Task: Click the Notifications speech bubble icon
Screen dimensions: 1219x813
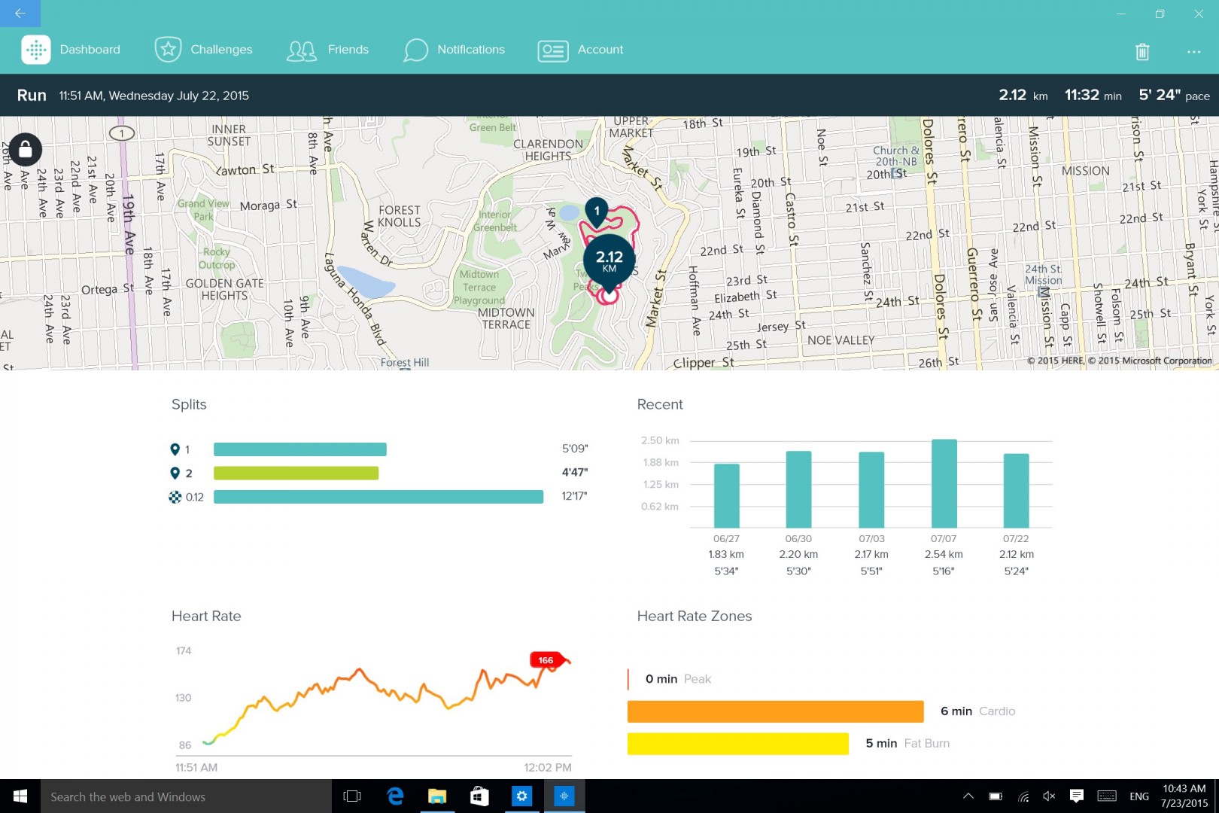Action: [415, 50]
